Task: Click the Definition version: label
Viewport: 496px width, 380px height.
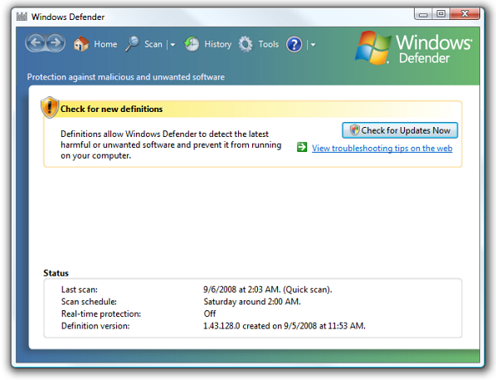Action: point(95,326)
